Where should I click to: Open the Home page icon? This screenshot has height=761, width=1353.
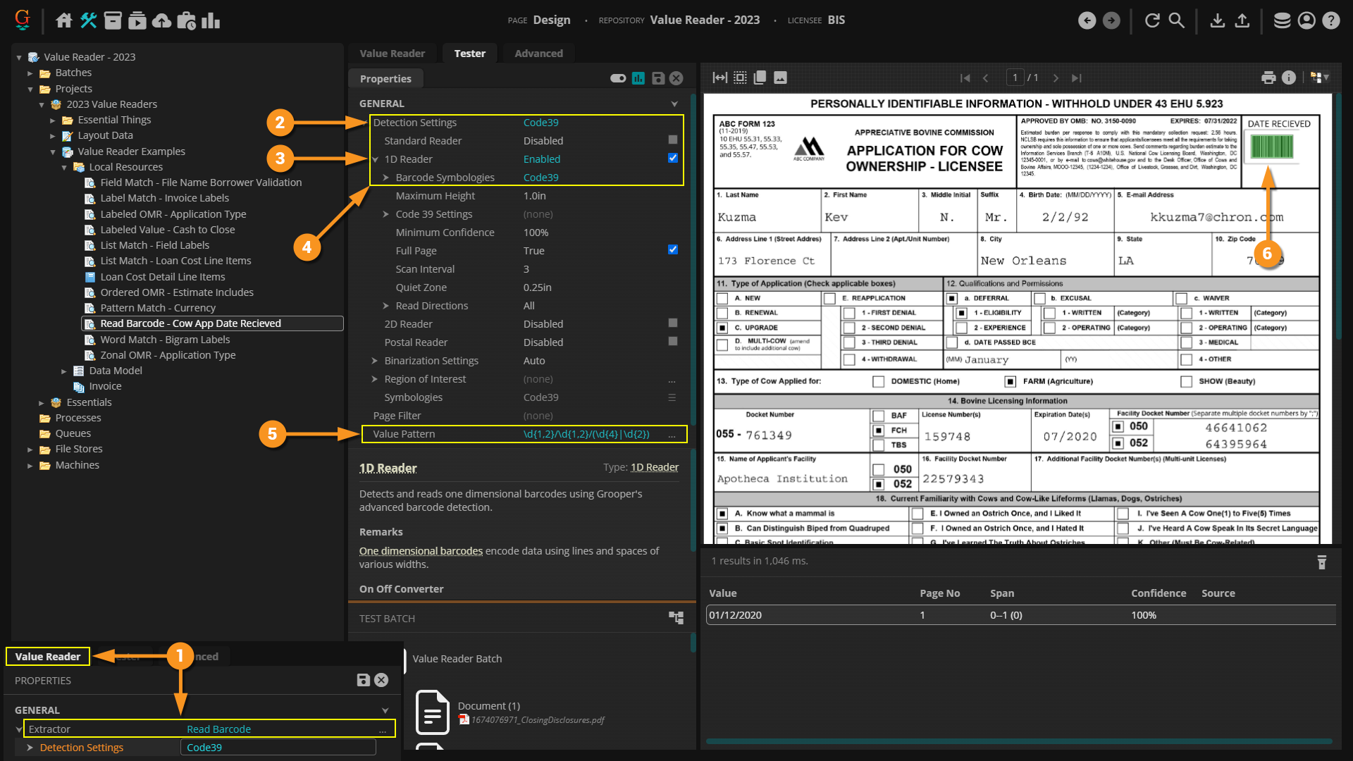click(x=64, y=20)
